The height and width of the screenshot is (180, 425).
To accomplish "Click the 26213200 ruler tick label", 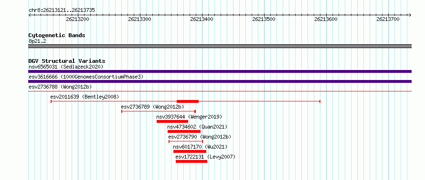I will click(x=77, y=19).
